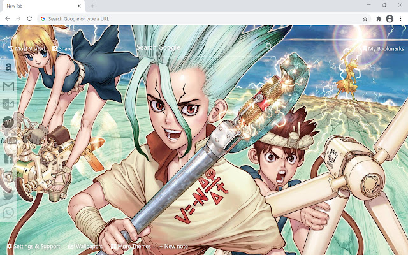Add a new note

pyautogui.click(x=173, y=246)
